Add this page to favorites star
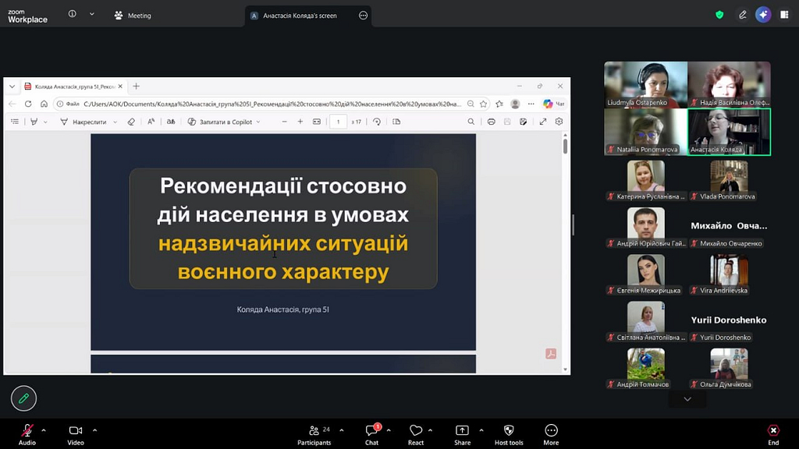799x449 pixels. click(x=483, y=104)
